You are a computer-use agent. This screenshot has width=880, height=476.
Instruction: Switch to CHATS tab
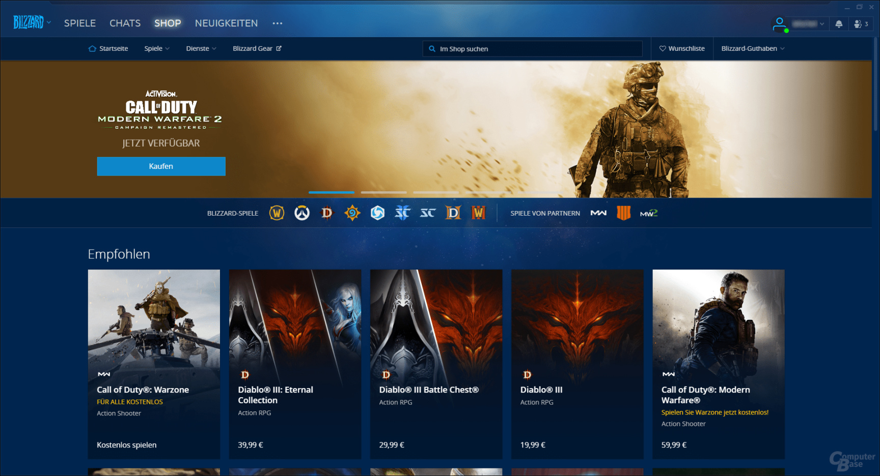(x=125, y=23)
